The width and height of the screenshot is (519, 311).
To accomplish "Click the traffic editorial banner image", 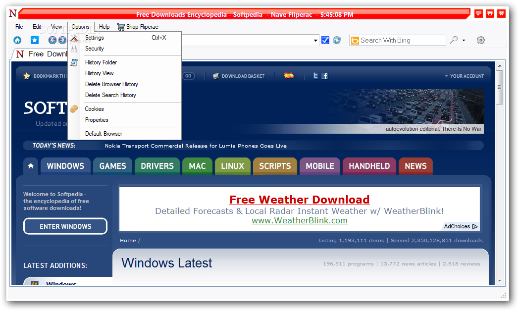I will pos(407,111).
